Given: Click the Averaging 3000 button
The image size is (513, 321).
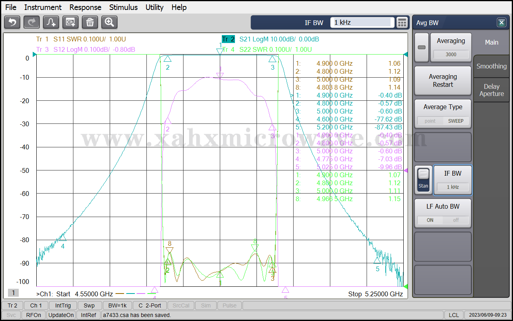Looking at the screenshot, I should pyautogui.click(x=451, y=47).
